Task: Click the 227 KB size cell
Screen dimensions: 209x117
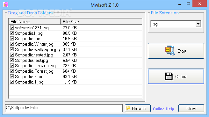Action: (x=69, y=66)
